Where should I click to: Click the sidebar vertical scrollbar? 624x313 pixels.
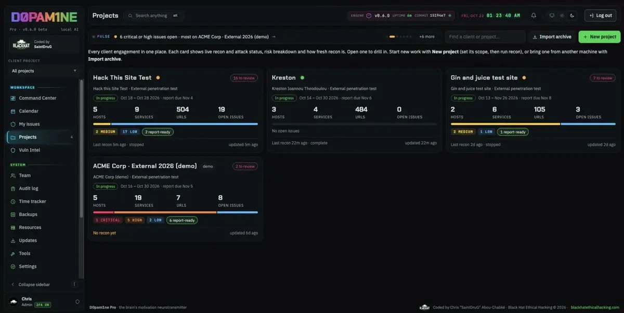(81, 148)
